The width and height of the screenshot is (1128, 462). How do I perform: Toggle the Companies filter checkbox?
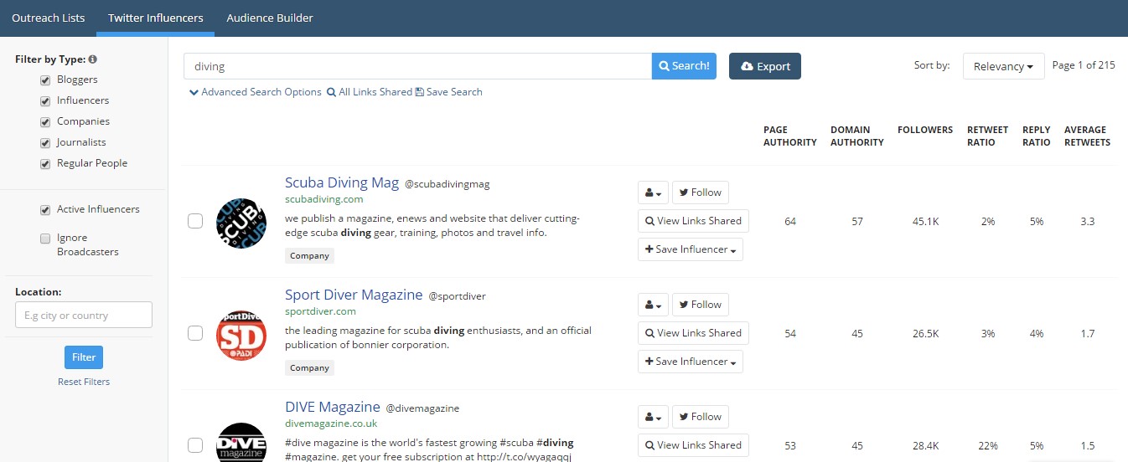[45, 122]
